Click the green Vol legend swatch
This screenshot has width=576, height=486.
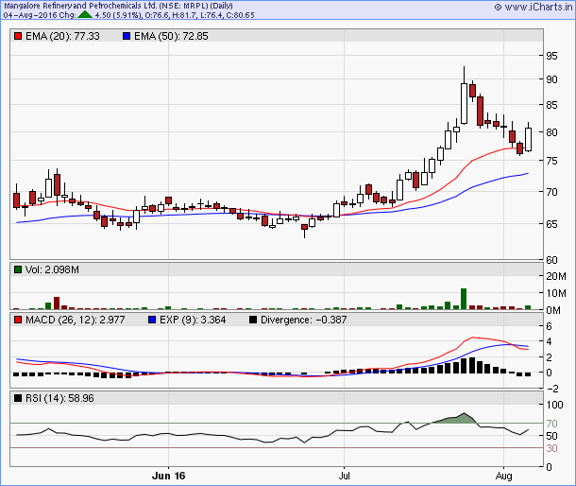[x=18, y=269]
